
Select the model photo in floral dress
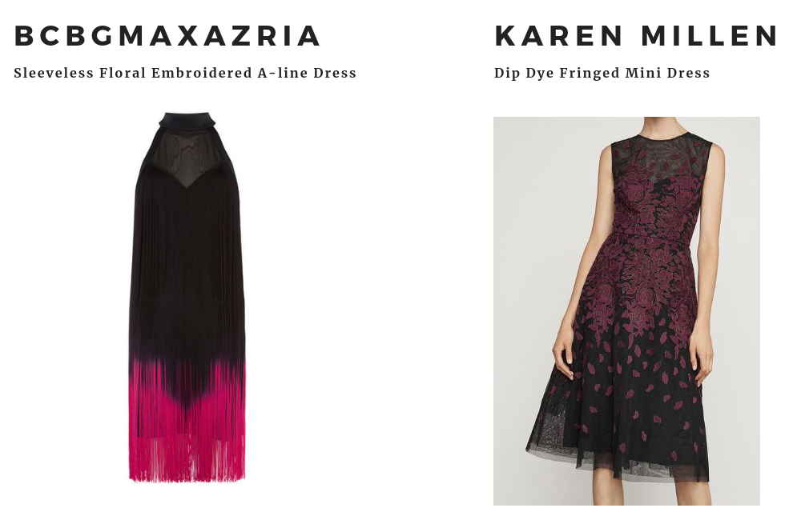626,311
